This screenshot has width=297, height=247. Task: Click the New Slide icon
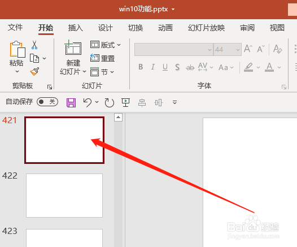pos(73,47)
